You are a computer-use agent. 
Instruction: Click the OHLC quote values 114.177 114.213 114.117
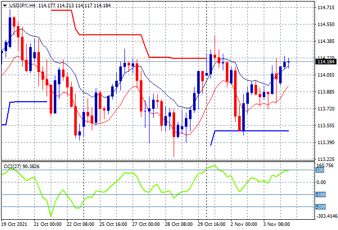(x=66, y=6)
